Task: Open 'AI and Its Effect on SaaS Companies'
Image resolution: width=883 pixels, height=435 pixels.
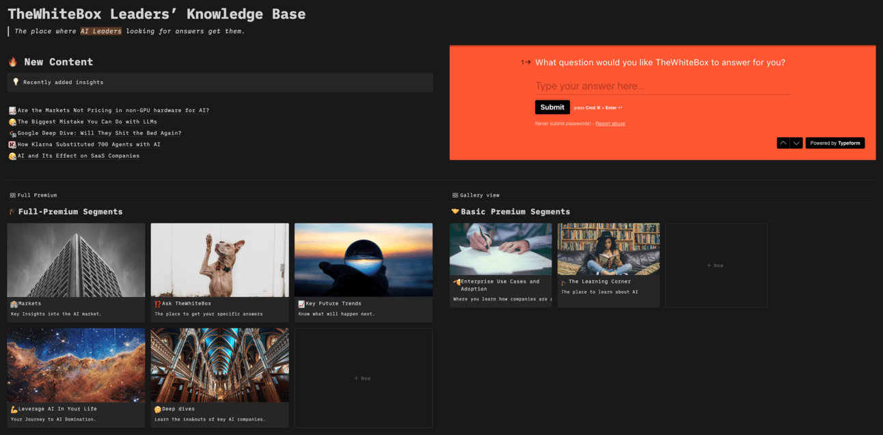Action: pos(79,156)
